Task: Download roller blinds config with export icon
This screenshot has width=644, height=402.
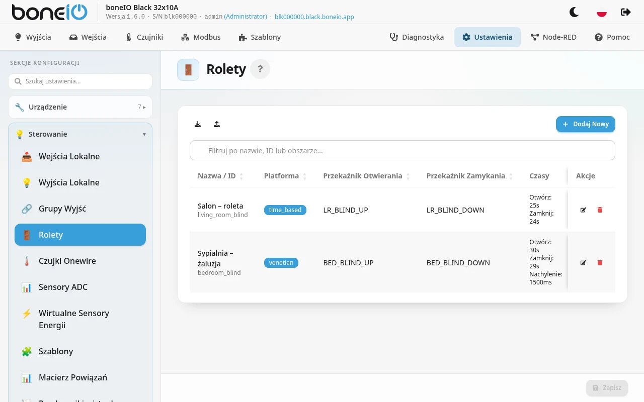Action: [x=198, y=124]
